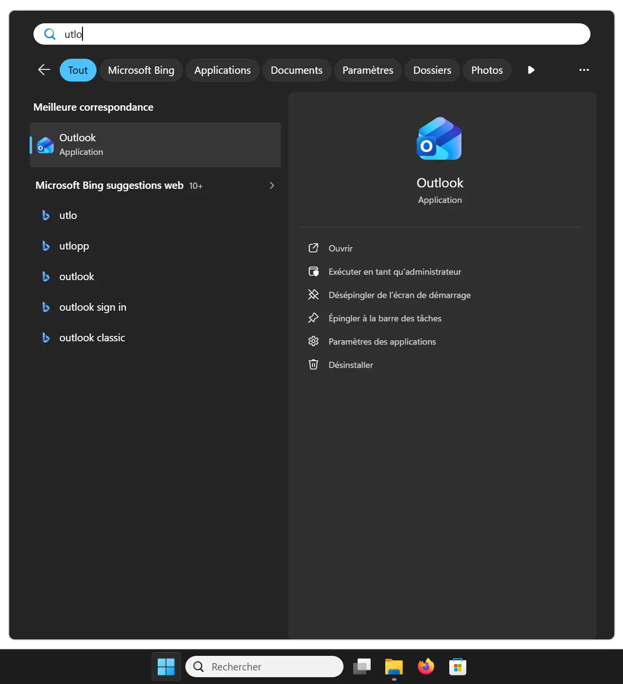Image resolution: width=623 pixels, height=684 pixels.
Task: Click Bing icon beside outlook
Action: point(46,277)
